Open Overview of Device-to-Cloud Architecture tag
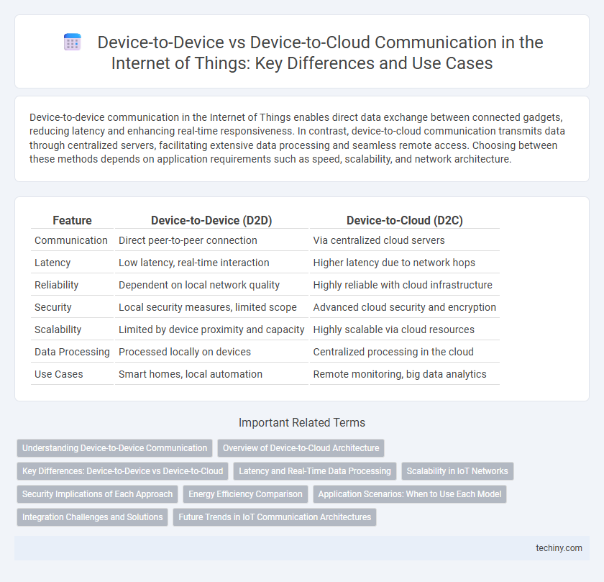 coord(301,448)
